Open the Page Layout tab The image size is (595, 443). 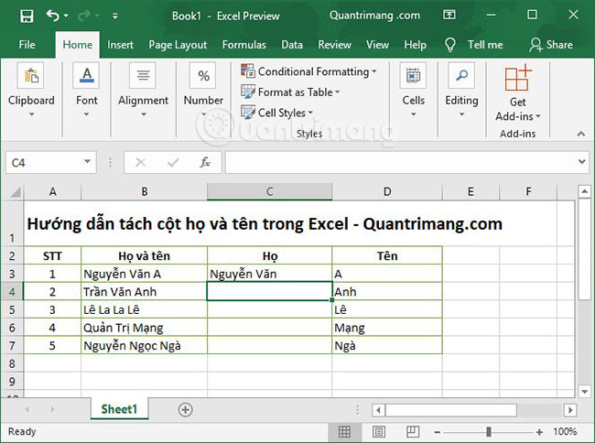[x=178, y=45]
